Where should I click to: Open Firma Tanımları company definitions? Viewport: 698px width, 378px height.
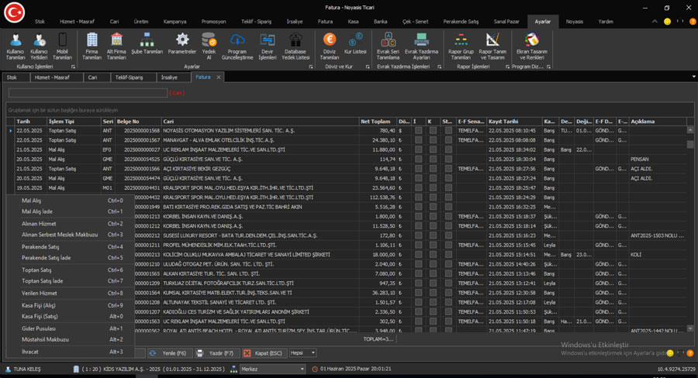coord(92,46)
